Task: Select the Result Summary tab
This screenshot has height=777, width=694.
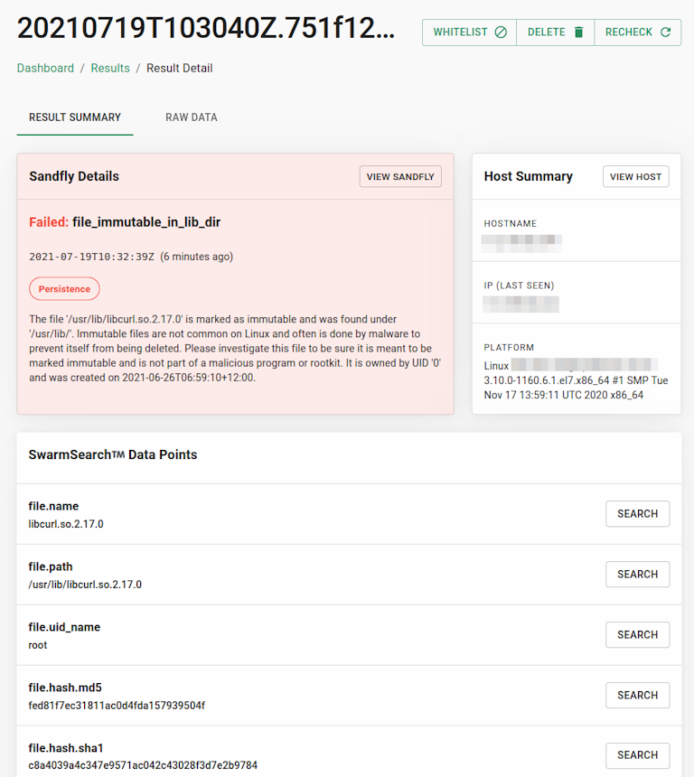Action: (x=75, y=117)
